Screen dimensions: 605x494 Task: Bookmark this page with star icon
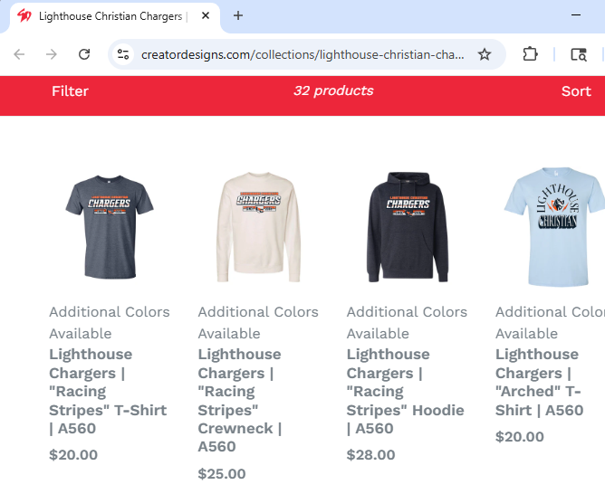[x=485, y=54]
